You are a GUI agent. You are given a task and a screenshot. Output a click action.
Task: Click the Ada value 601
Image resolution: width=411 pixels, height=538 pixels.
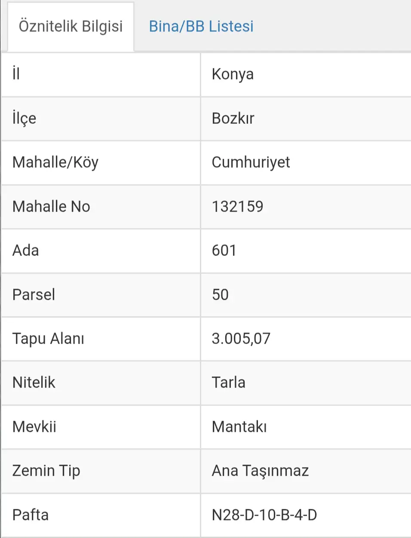tap(224, 251)
